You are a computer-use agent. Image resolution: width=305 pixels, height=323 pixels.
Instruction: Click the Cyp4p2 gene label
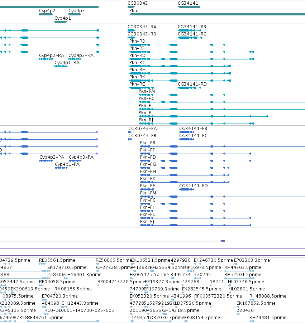click(47, 11)
